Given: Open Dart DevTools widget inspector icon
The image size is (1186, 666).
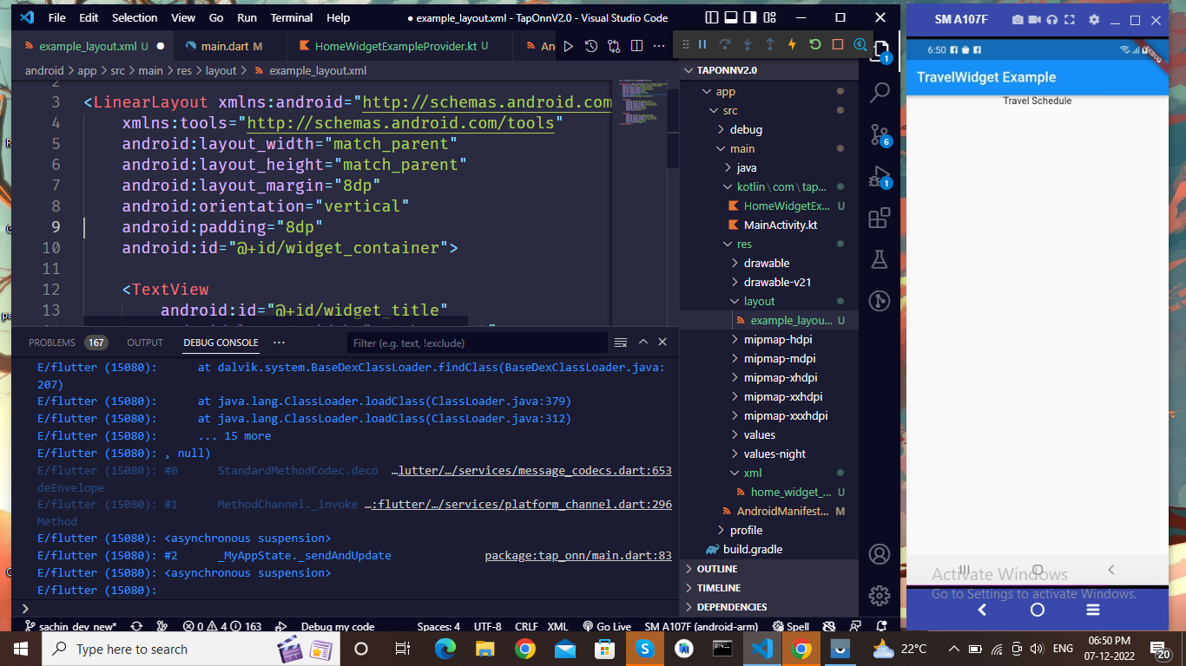Looking at the screenshot, I should pos(860,44).
